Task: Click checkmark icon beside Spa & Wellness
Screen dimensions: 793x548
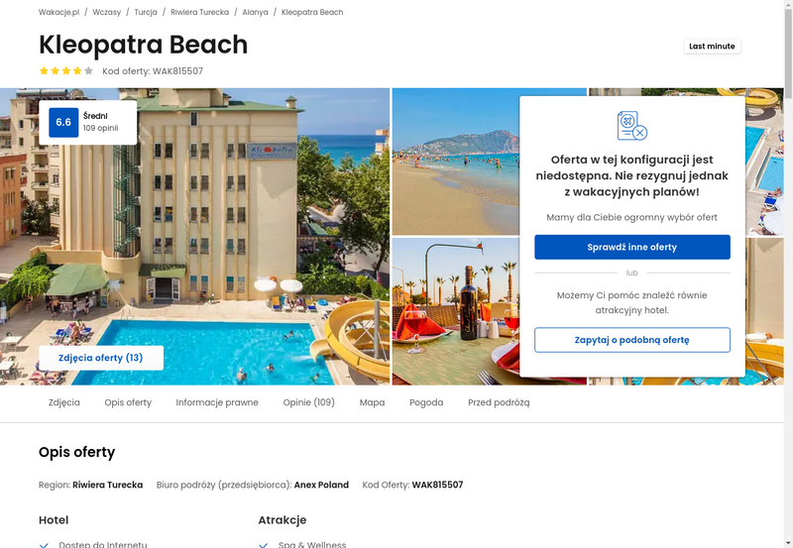Action: tap(264, 545)
